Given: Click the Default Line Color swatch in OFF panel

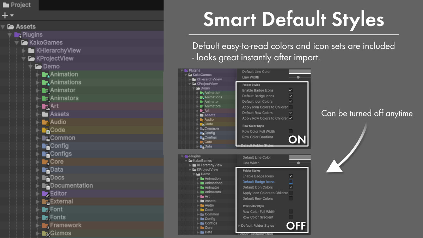Looking at the screenshot, I should point(300,158).
